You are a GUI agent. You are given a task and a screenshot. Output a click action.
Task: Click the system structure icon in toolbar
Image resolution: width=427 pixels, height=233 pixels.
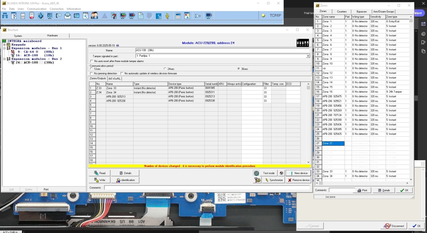pos(5,16)
